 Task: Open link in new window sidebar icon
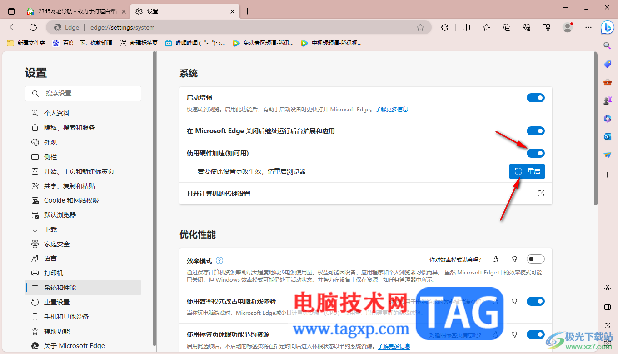point(608,325)
